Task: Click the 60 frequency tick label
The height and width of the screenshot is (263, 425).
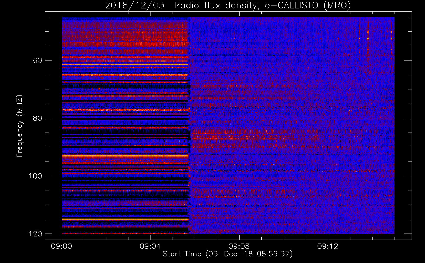Action: click(38, 60)
